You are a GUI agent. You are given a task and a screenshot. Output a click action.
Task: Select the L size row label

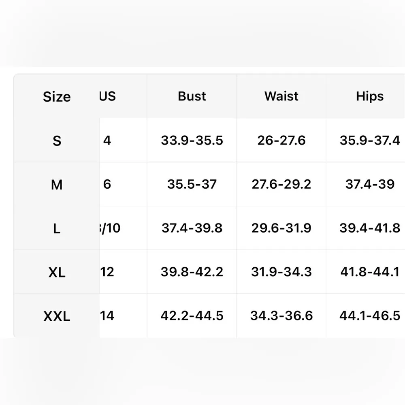(57, 228)
